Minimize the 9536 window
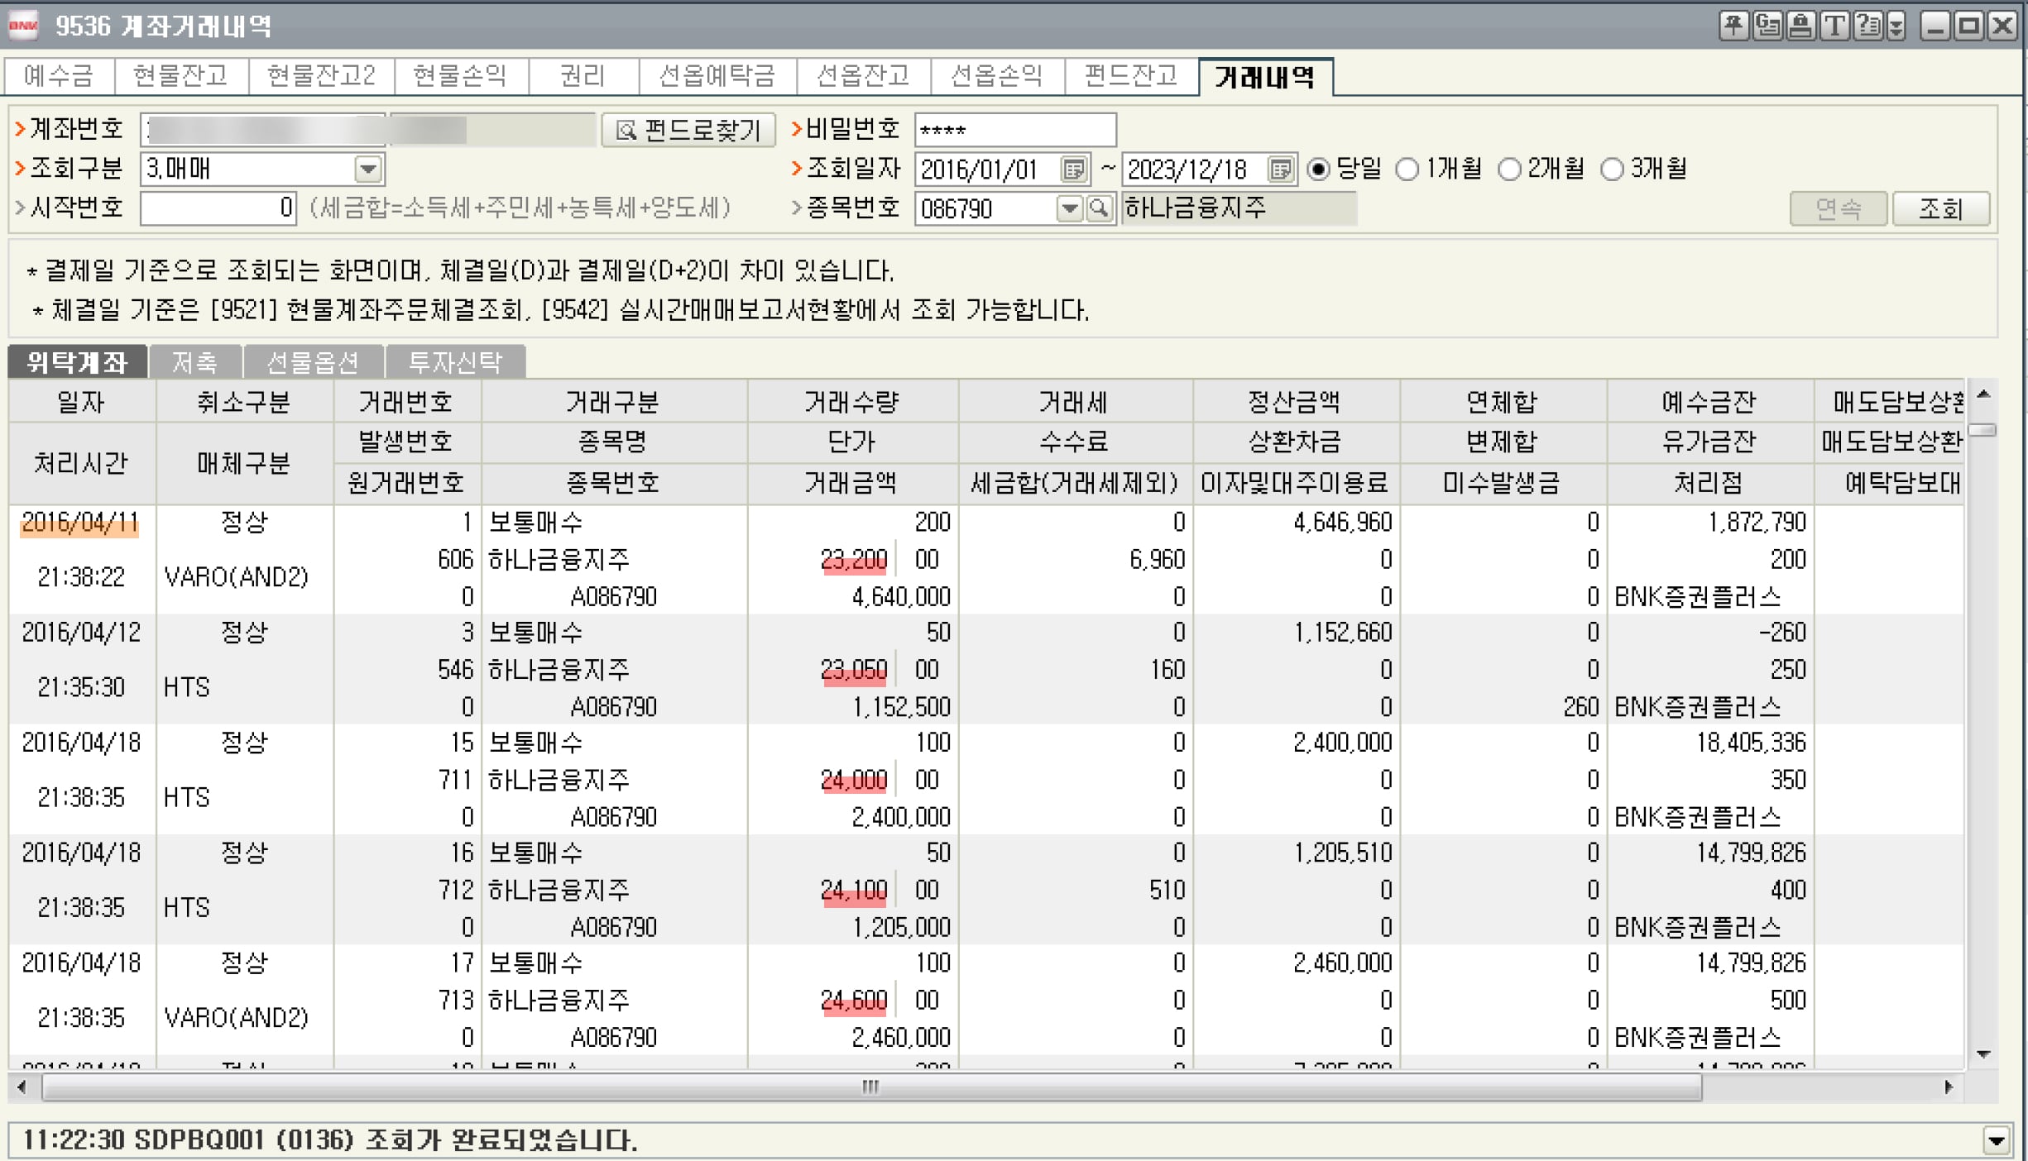 [x=1935, y=26]
